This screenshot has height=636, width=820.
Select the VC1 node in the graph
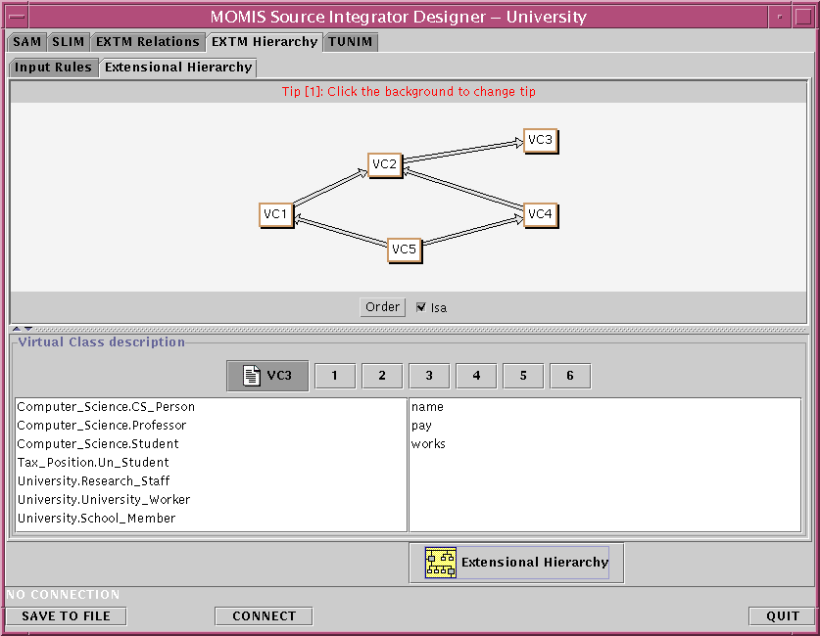275,214
